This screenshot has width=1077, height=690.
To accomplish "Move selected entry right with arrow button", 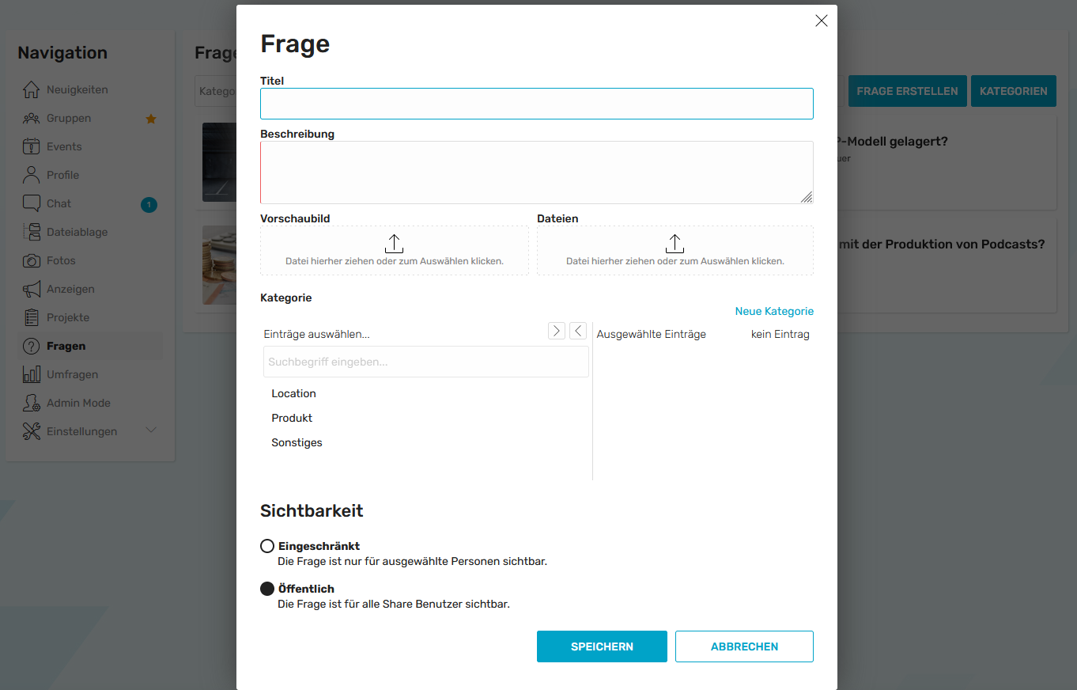I will (x=557, y=331).
